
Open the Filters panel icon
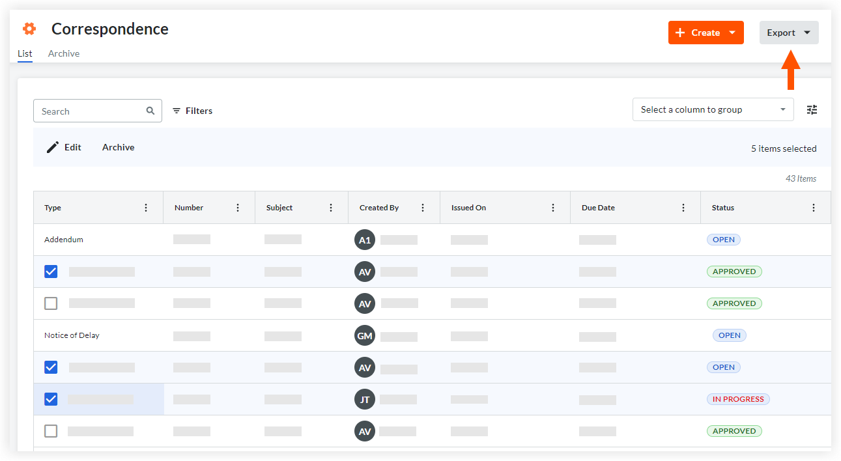(x=176, y=111)
